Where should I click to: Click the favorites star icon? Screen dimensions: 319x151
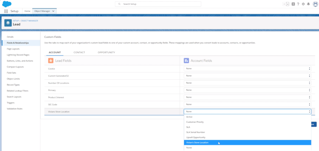(283, 4)
